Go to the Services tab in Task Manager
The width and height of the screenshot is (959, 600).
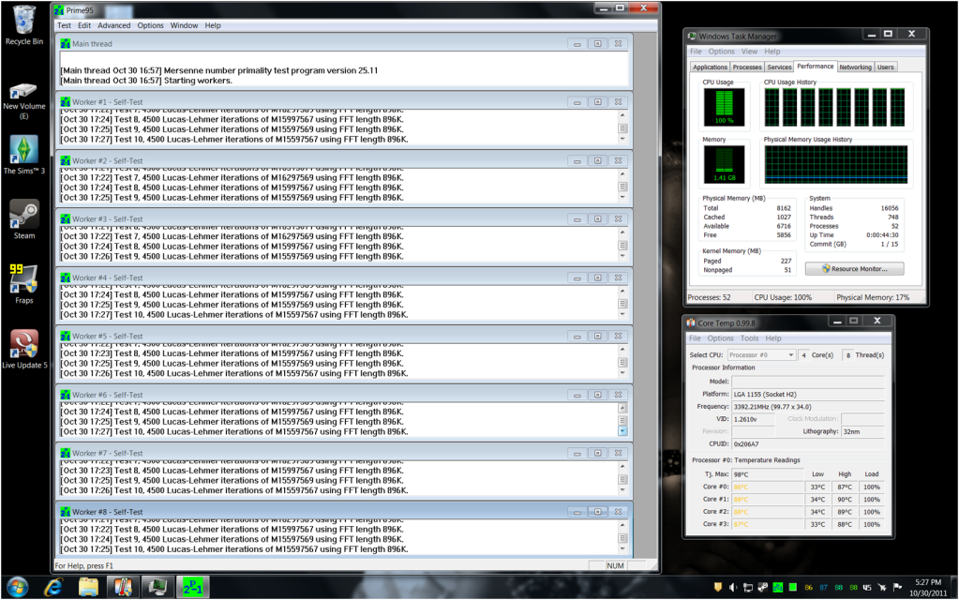tap(779, 67)
